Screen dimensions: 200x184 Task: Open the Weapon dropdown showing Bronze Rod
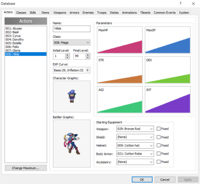(x=135, y=129)
